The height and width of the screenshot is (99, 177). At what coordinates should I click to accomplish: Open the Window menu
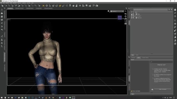24,3
